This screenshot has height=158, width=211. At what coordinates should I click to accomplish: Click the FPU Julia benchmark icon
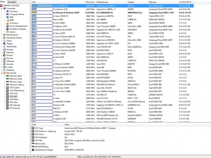click(x=8, y=102)
